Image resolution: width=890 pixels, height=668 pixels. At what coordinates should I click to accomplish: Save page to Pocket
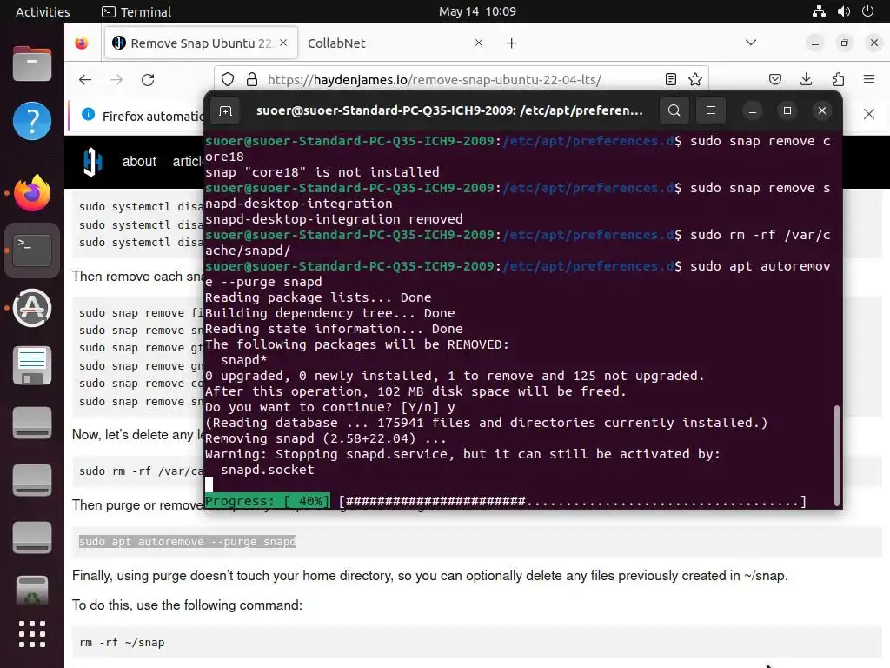pyautogui.click(x=775, y=79)
